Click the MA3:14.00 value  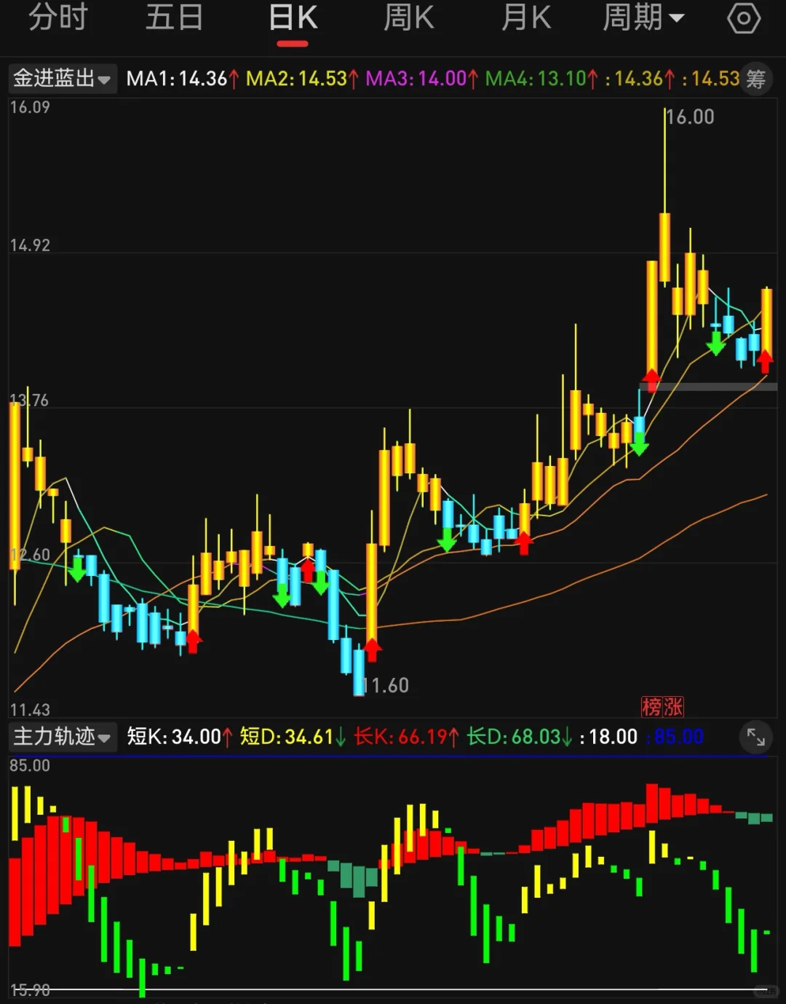pos(421,79)
